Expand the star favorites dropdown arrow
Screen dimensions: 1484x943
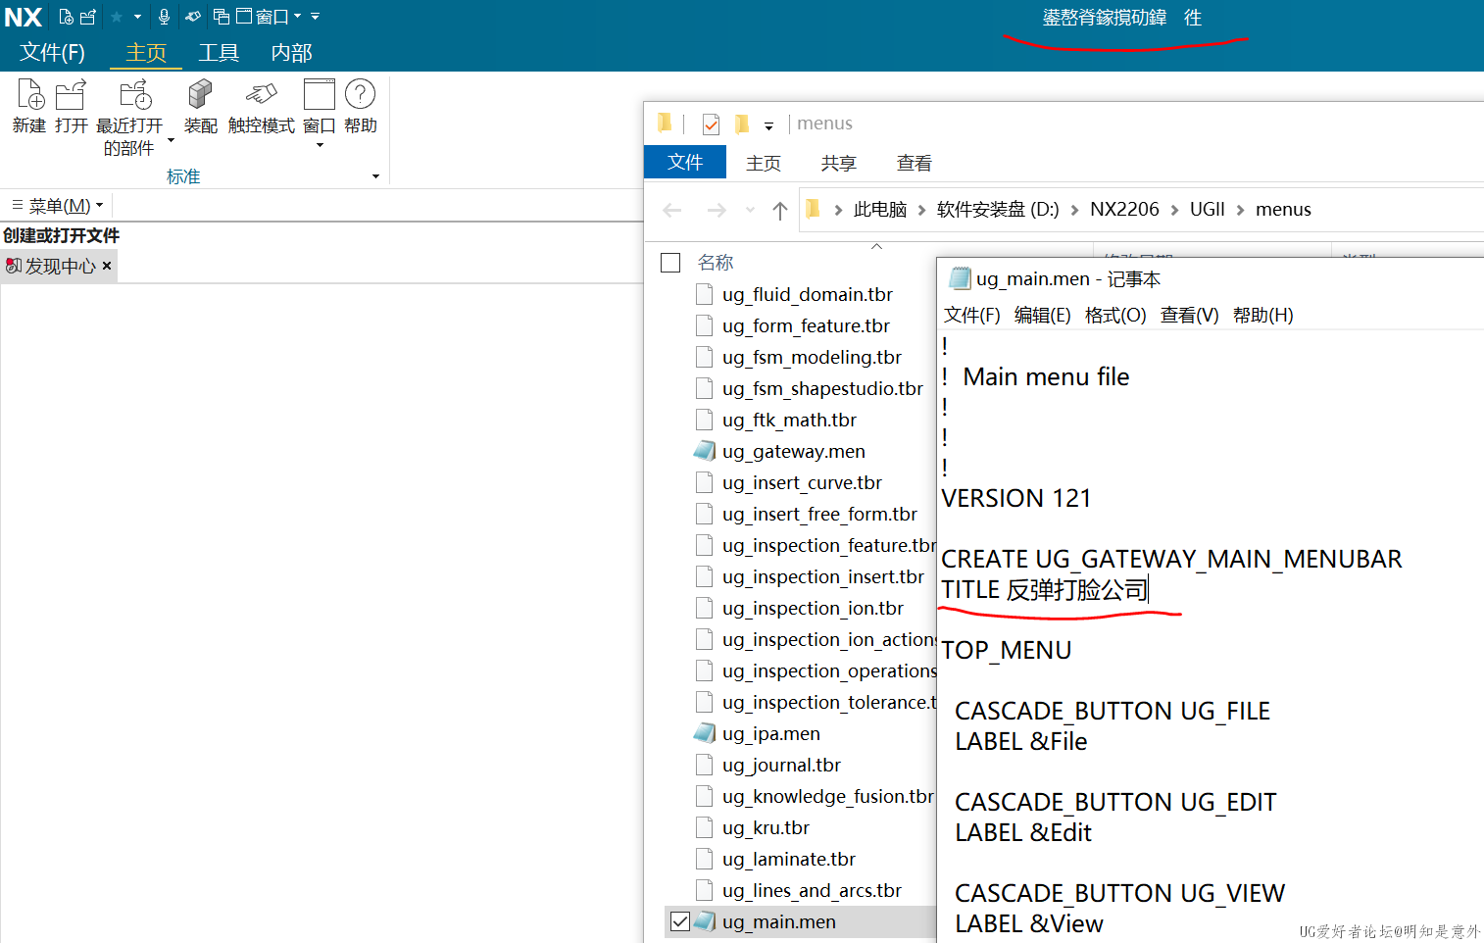click(137, 17)
